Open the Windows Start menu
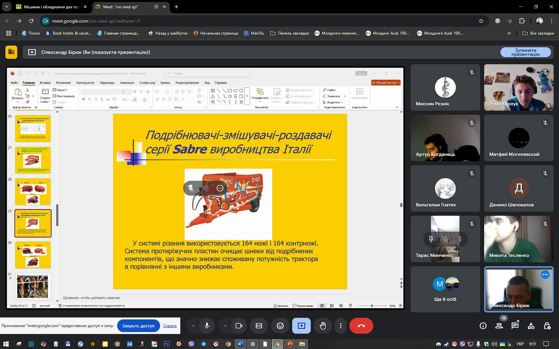559x349 pixels. [6, 344]
